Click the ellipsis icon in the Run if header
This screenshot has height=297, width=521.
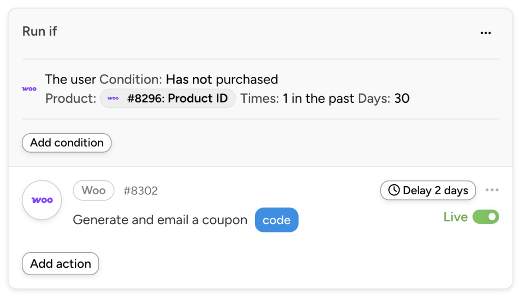click(486, 32)
